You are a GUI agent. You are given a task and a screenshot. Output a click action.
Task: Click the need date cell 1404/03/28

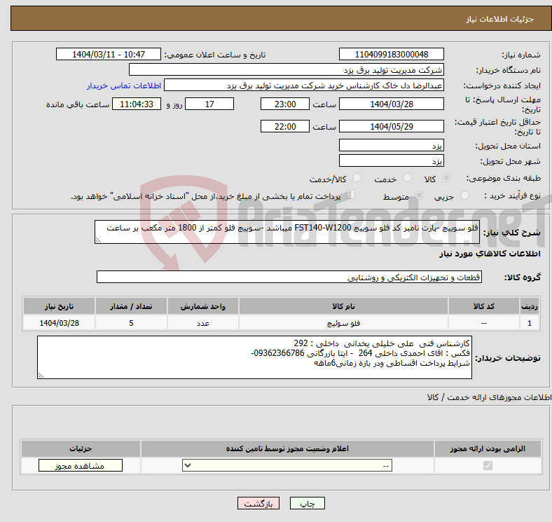[59, 322]
